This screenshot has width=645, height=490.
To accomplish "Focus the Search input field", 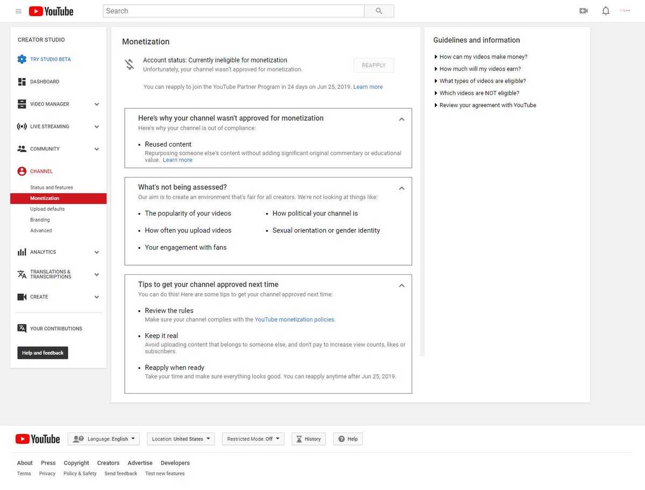I will tap(234, 11).
